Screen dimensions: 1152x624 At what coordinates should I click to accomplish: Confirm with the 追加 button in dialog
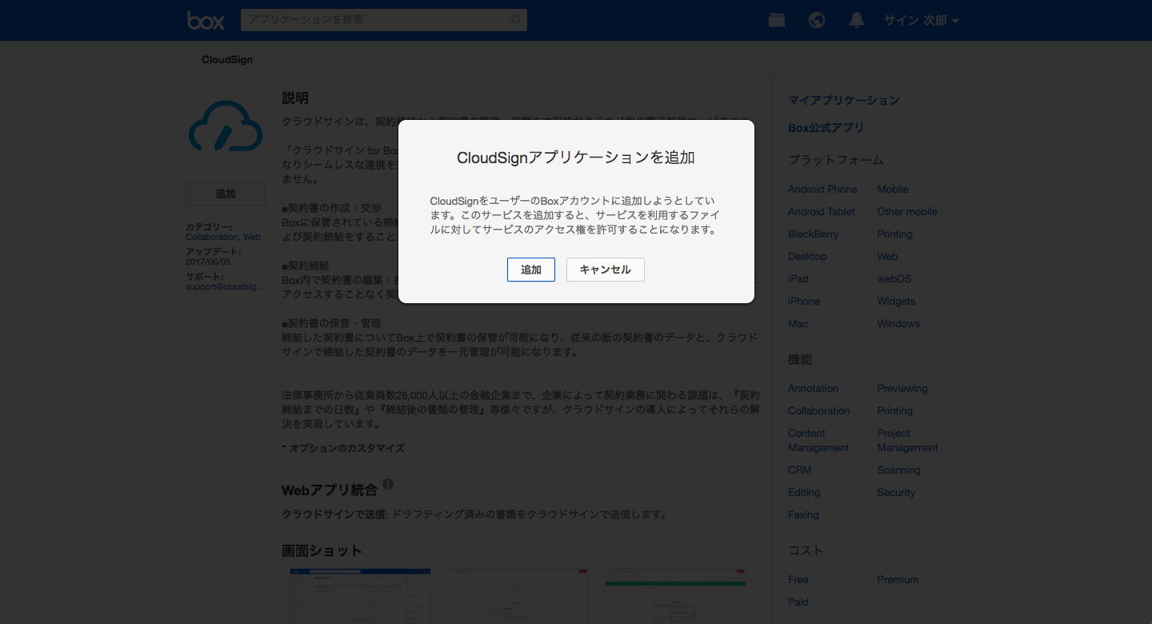(x=531, y=270)
